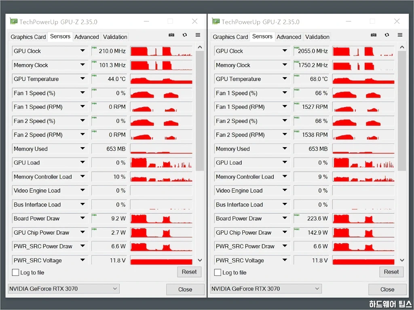Click the screenshot camera icon in left GPU-Z window
Image resolution: width=414 pixels, height=310 pixels.
pos(171,35)
